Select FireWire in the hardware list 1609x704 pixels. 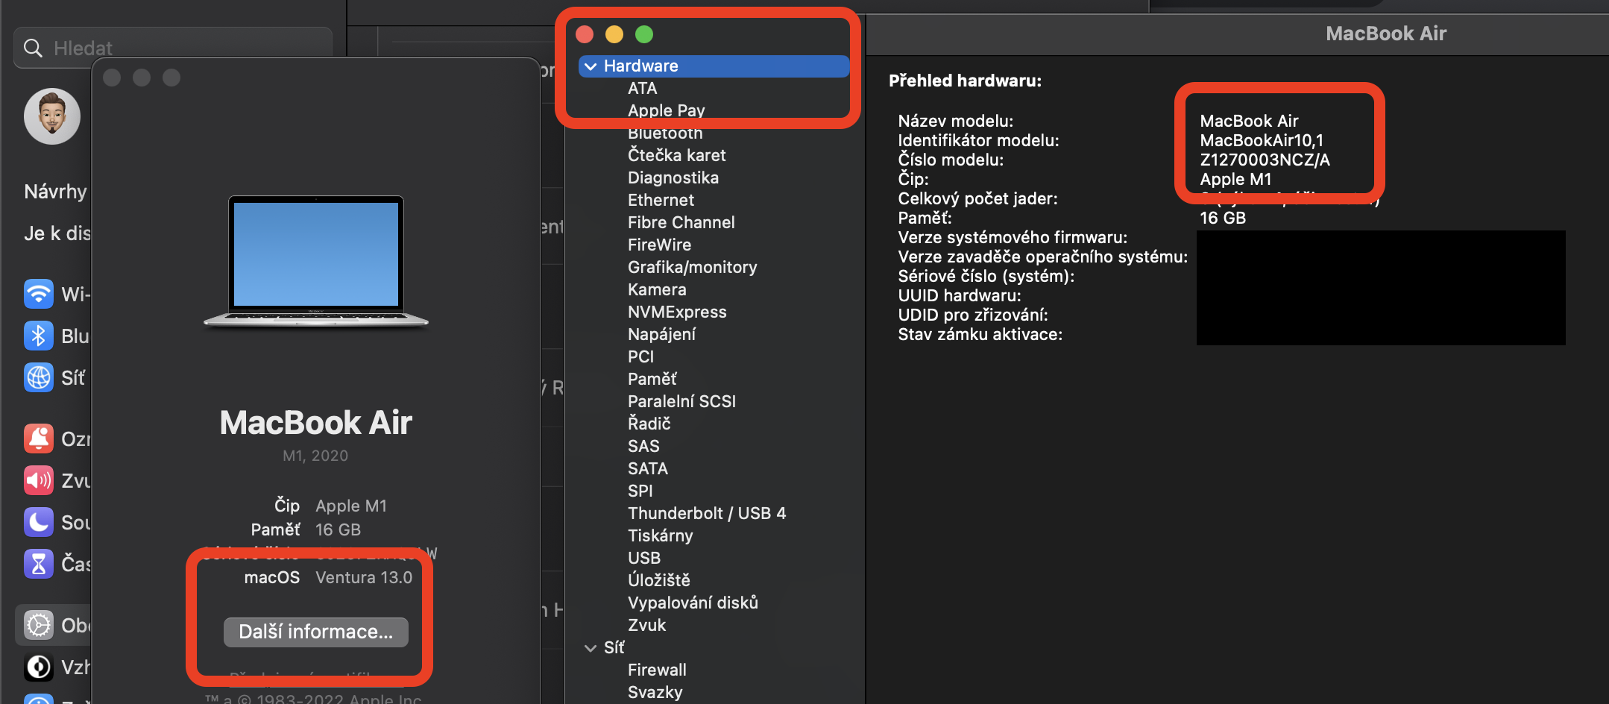coord(659,245)
